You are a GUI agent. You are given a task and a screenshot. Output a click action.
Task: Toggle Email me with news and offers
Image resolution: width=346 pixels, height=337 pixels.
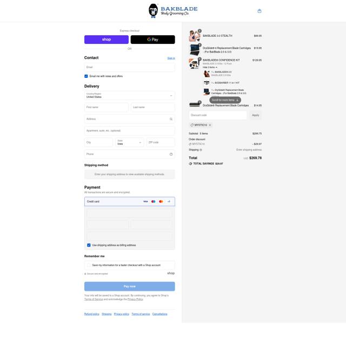pos(86,76)
